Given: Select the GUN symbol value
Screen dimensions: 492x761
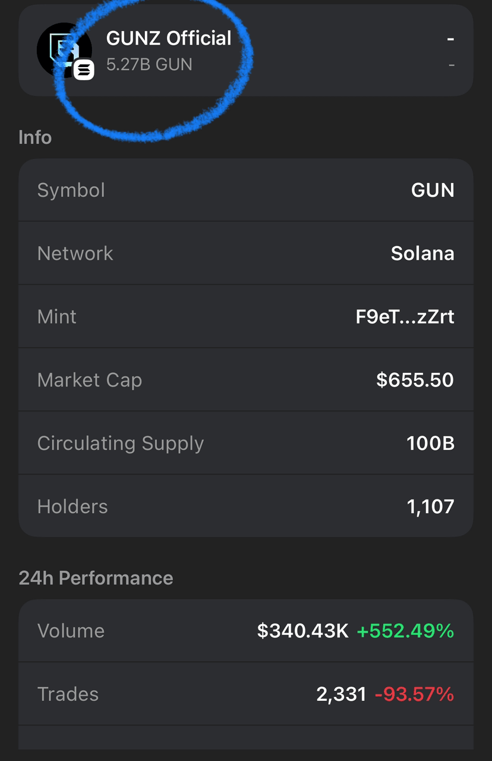Looking at the screenshot, I should (x=433, y=190).
